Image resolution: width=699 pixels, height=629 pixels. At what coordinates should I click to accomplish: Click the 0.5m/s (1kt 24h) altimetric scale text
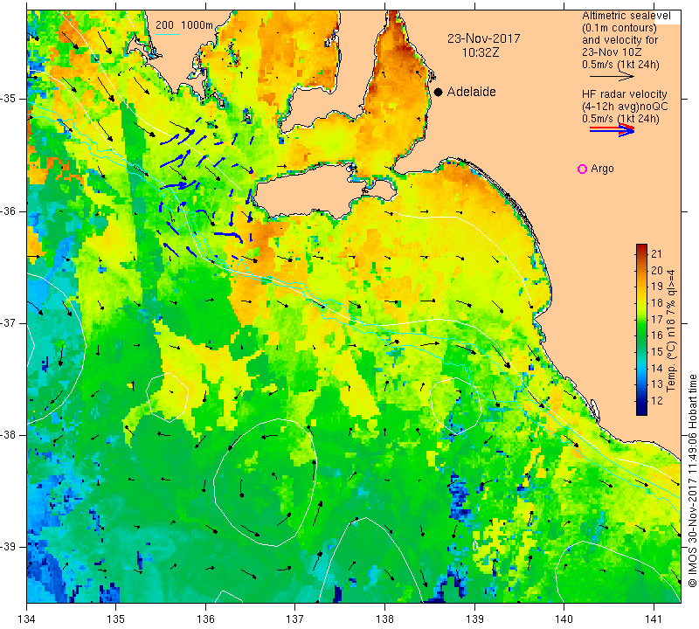pos(620,65)
